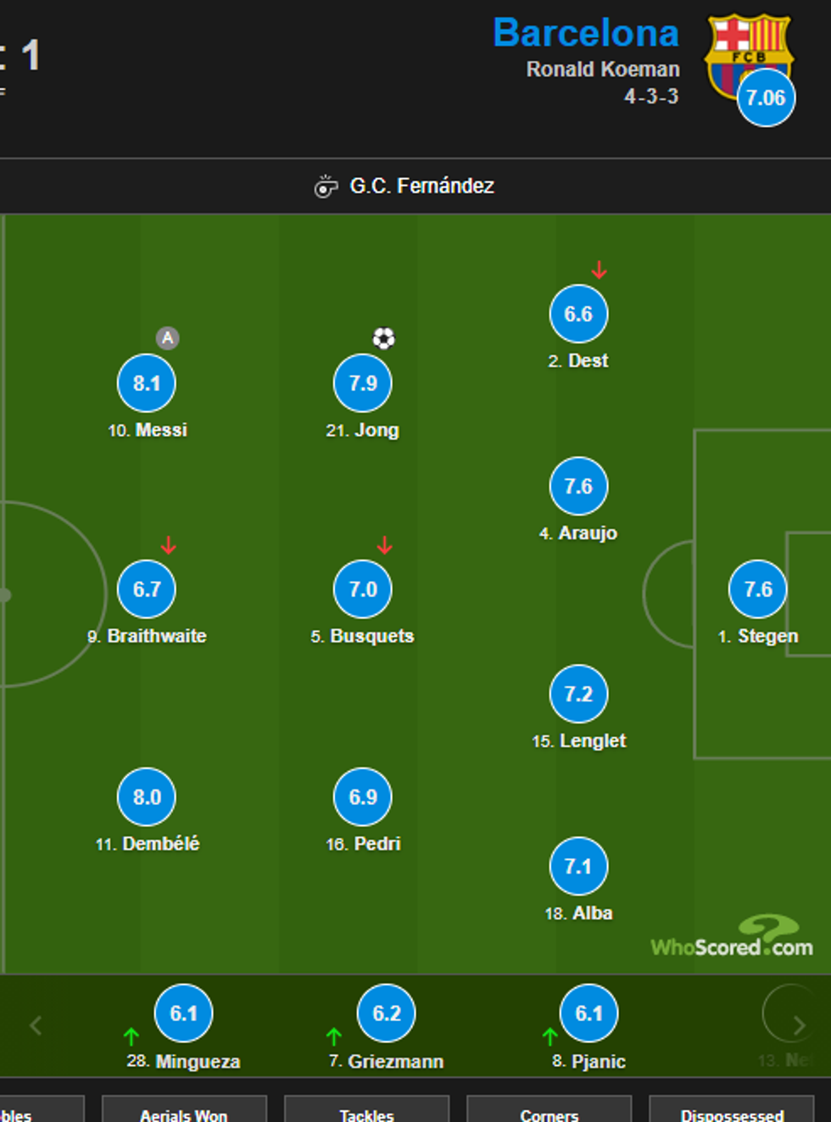Open the Tackles stats tab
The image size is (831, 1122).
[366, 1113]
